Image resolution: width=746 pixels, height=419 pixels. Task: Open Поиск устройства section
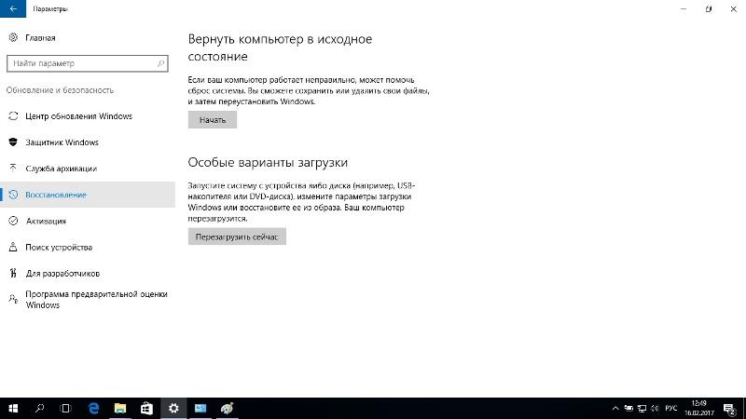pyautogui.click(x=88, y=247)
